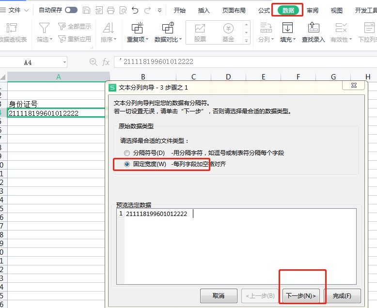Switch to the 页面布局 tab

[234, 10]
